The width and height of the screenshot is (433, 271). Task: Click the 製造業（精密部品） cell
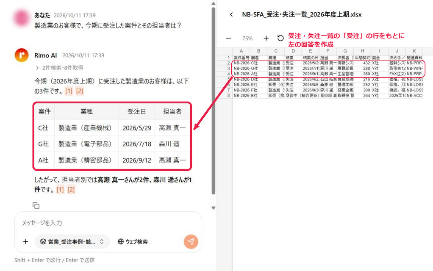(87, 160)
